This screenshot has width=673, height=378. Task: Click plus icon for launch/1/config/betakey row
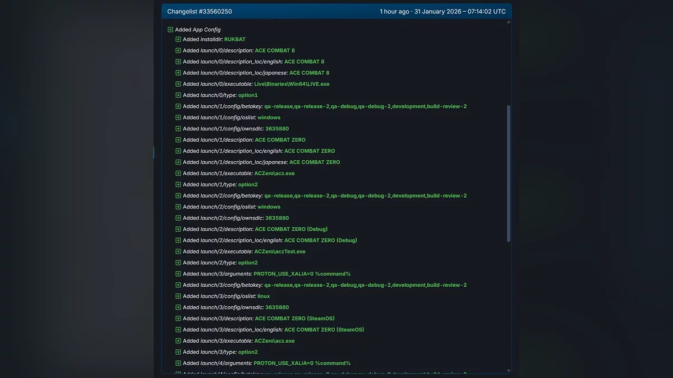[178, 106]
